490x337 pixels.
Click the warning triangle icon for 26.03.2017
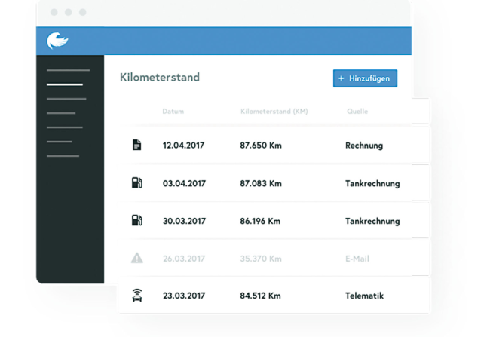tap(136, 259)
